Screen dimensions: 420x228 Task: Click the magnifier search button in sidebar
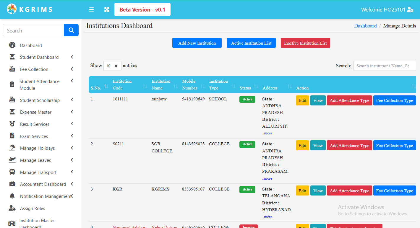[x=71, y=30]
